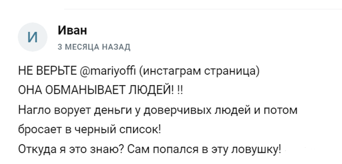Click the phrase ОНА ОБМАНЫВАЕТ ЛЮДЕЙ
Image resolution: width=342 pixels, height=164 pixels.
96,90
